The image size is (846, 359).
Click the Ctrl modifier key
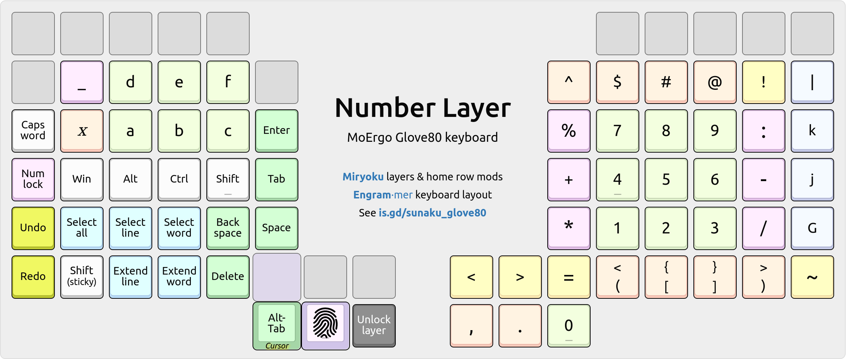179,180
